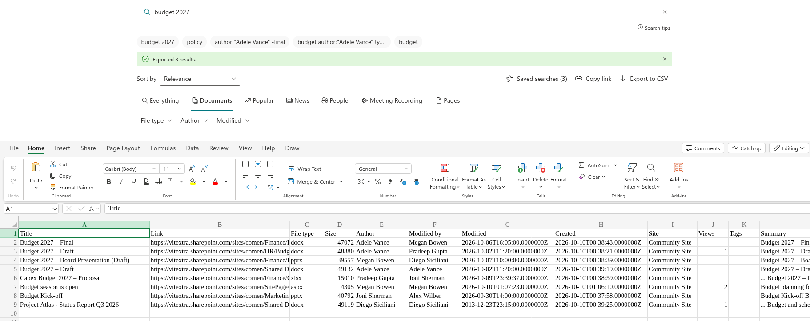Expand the Modified filter
The width and height of the screenshot is (810, 321).
[233, 120]
